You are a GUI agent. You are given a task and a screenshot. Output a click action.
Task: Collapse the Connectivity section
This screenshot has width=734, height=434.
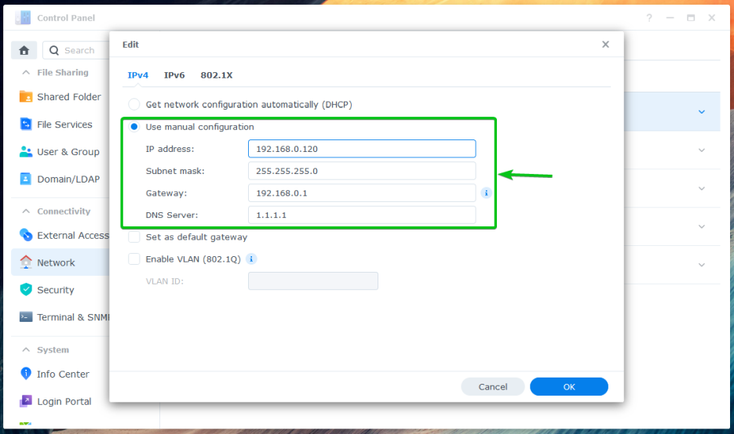click(x=26, y=212)
